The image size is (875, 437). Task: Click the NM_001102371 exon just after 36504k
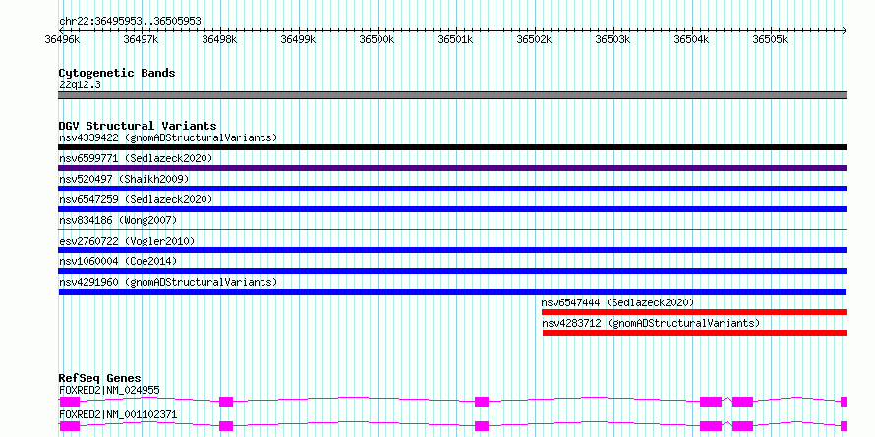click(x=711, y=426)
